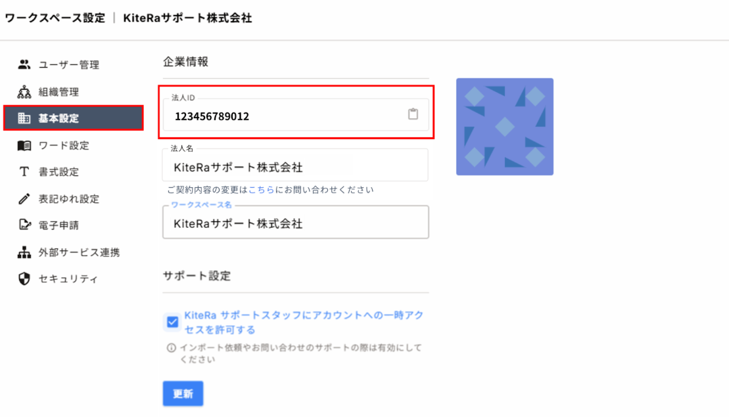
Task: Click the ワークスペース名 input field
Action: (x=295, y=224)
